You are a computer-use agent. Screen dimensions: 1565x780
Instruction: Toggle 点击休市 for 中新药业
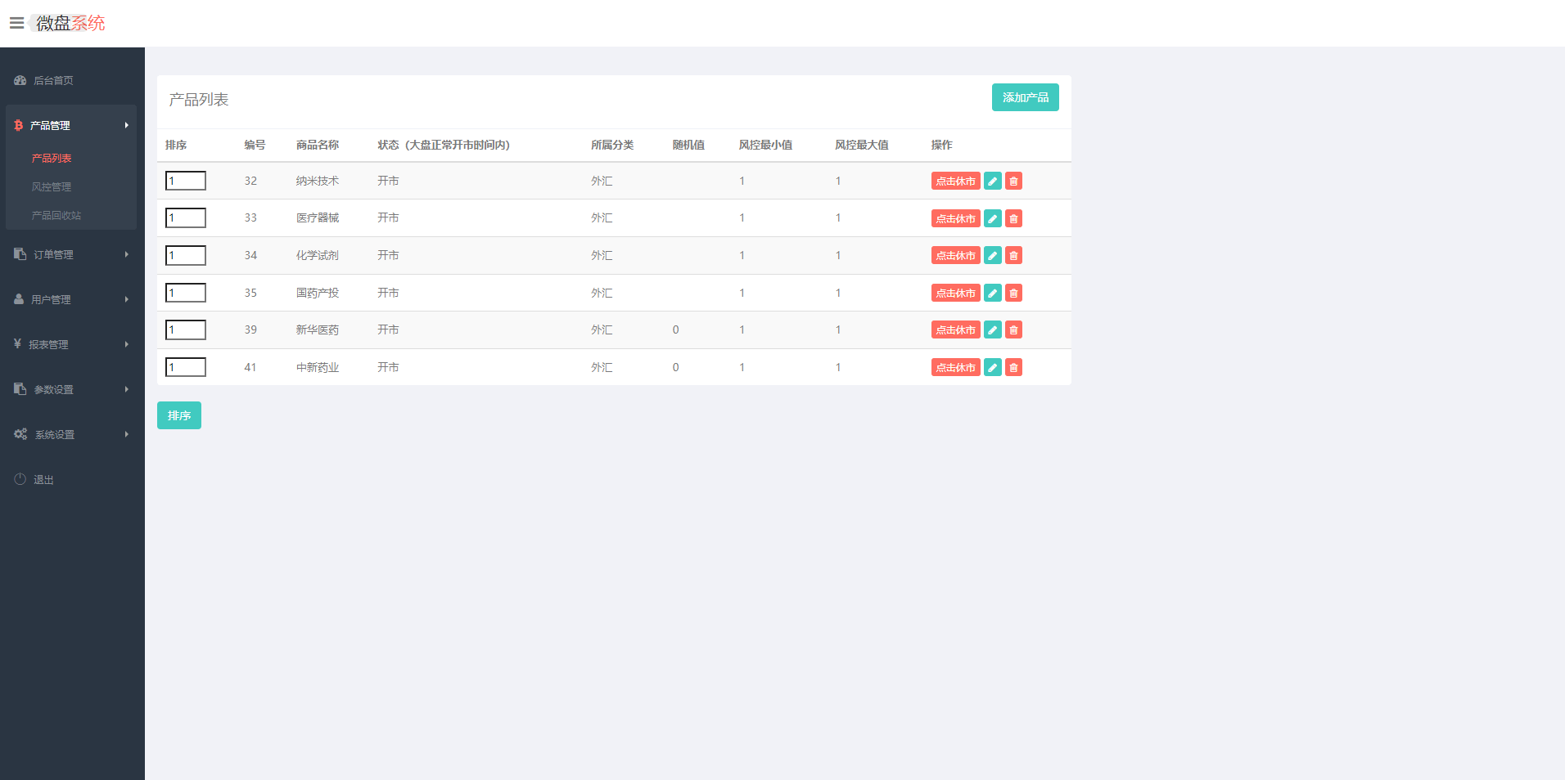tap(955, 368)
